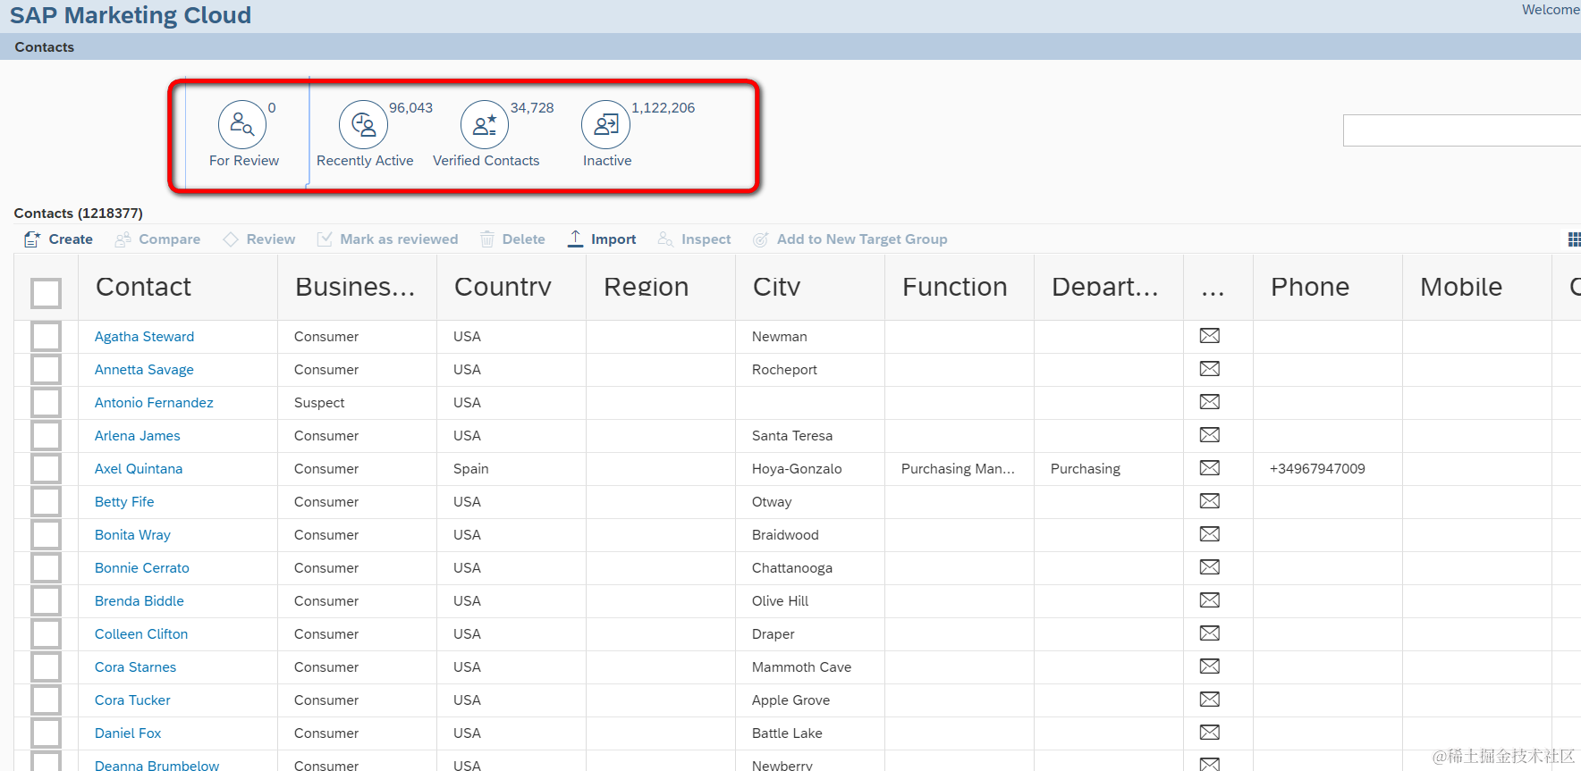Toggle the select-all checkbox in table header
The width and height of the screenshot is (1581, 771).
click(46, 293)
